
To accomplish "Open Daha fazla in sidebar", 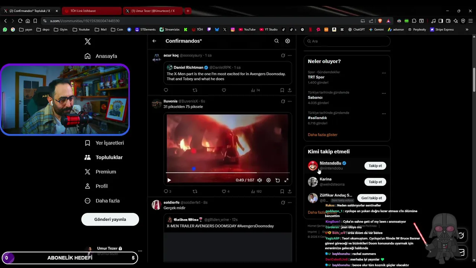I will pos(102,201).
